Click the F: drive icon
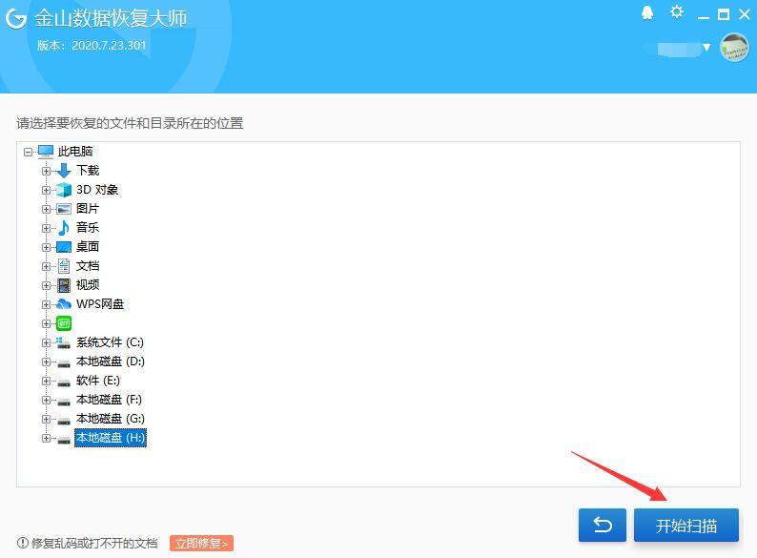 click(x=64, y=402)
